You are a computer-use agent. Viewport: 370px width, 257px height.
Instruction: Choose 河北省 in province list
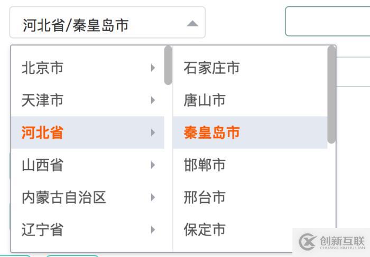click(x=43, y=132)
